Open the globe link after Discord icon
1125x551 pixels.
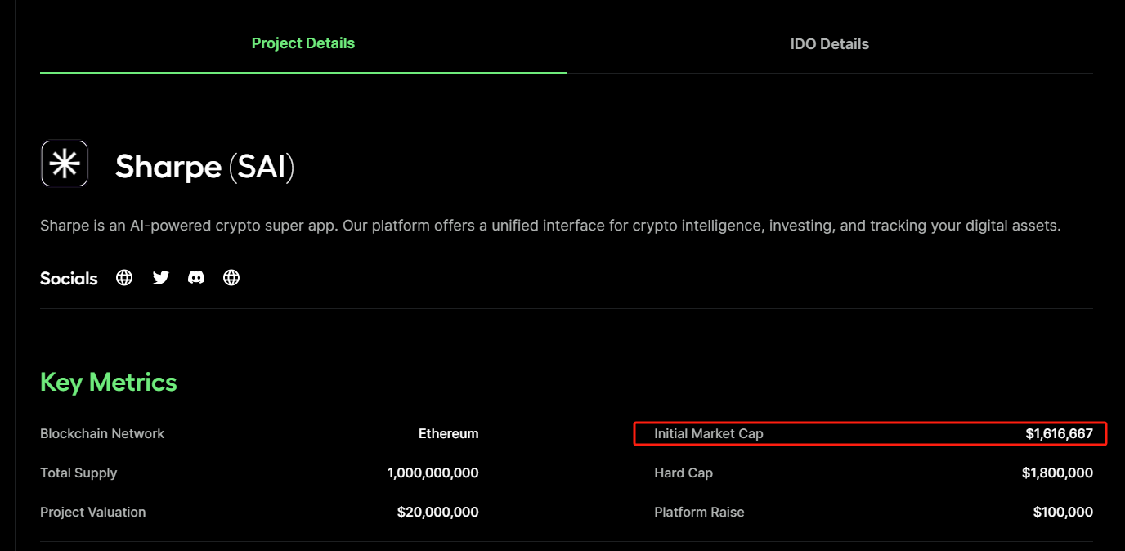coord(231,278)
